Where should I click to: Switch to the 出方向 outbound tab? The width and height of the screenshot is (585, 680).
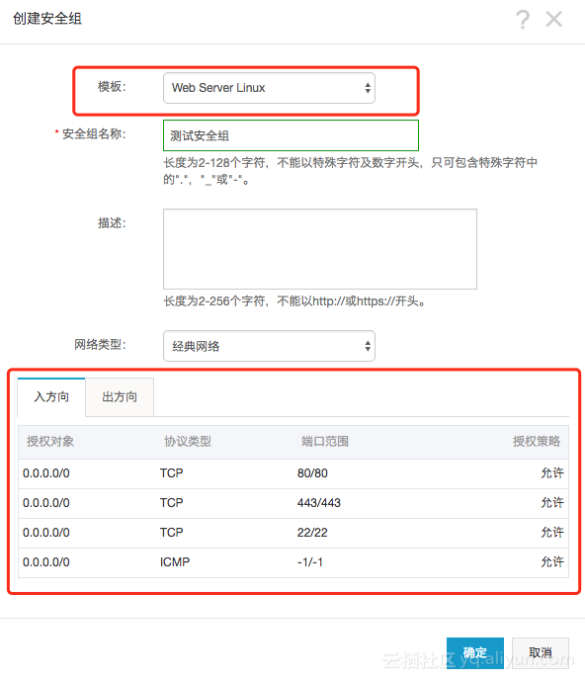pos(120,396)
